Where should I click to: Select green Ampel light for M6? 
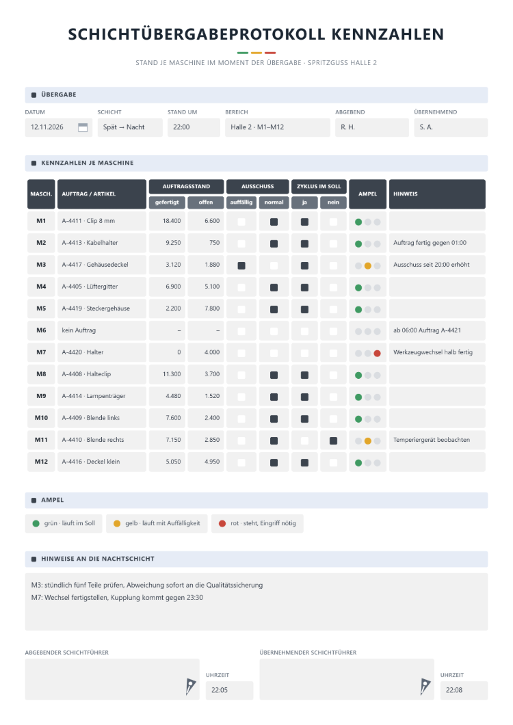[x=358, y=331]
